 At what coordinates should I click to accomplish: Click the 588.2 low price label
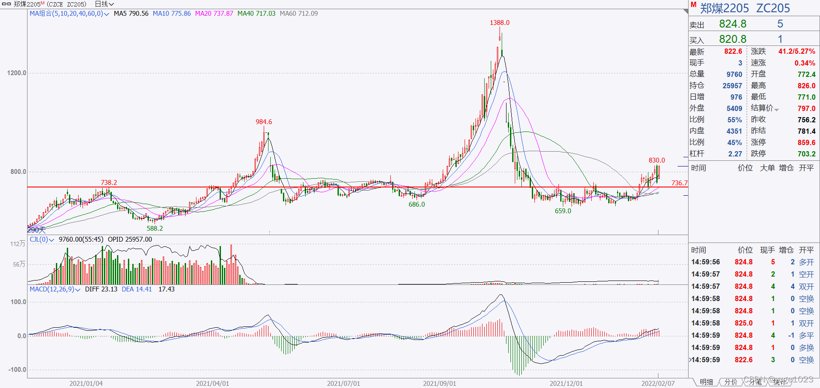pyautogui.click(x=155, y=229)
